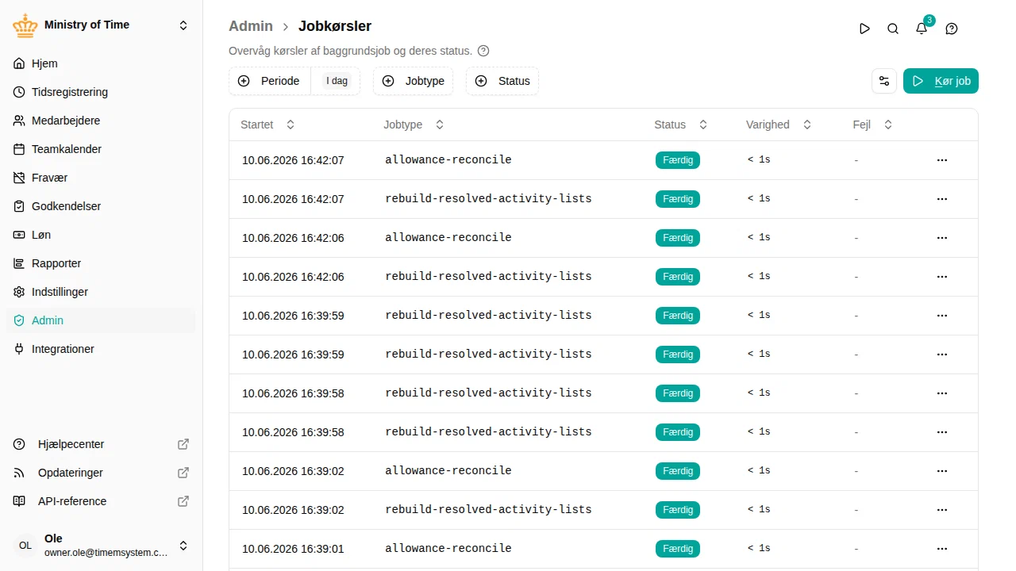Go to Hjem in the sidebar
1016x571 pixels.
(x=101, y=63)
